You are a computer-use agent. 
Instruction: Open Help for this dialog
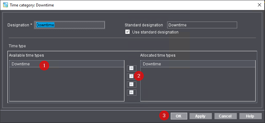[x=250, y=116]
